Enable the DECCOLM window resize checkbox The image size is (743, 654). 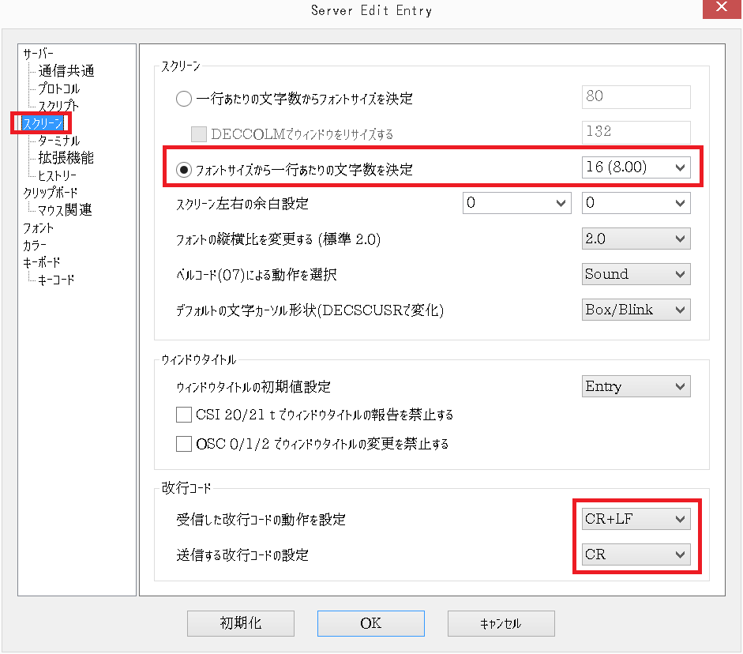(198, 133)
